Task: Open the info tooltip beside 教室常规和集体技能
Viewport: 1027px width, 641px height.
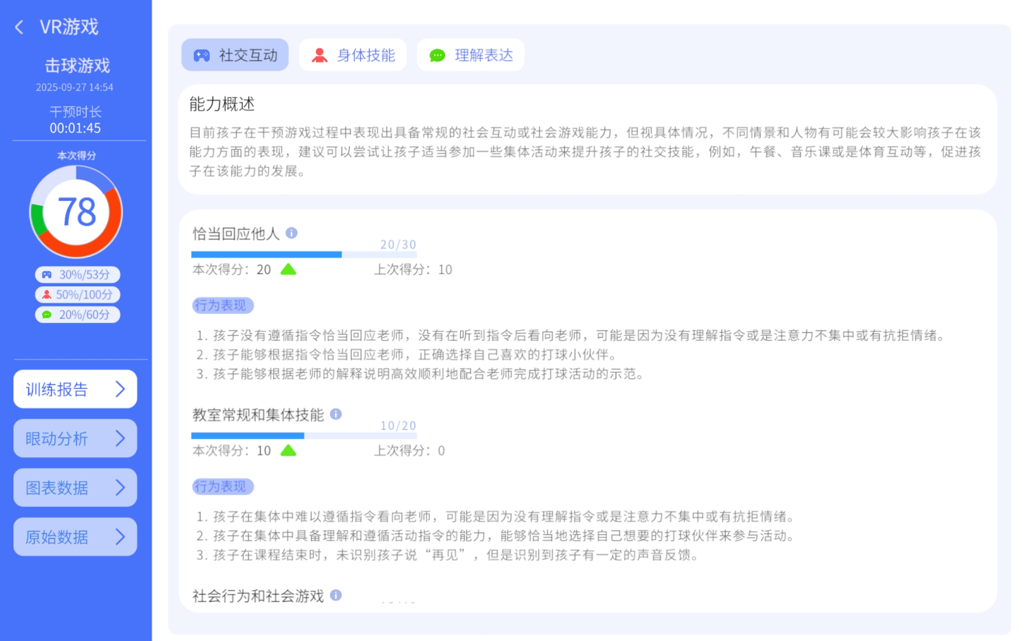Action: click(336, 415)
